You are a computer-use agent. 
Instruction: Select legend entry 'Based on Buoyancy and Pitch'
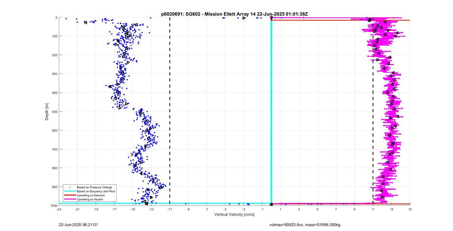click(96, 191)
